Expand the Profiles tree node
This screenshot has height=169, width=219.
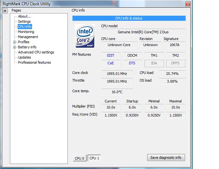click(x=14, y=42)
